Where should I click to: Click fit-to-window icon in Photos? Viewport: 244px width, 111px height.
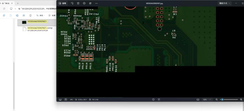[x=198, y=100]
